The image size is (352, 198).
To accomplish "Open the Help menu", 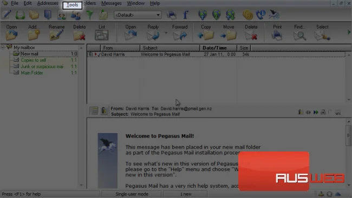I will click(155, 3).
